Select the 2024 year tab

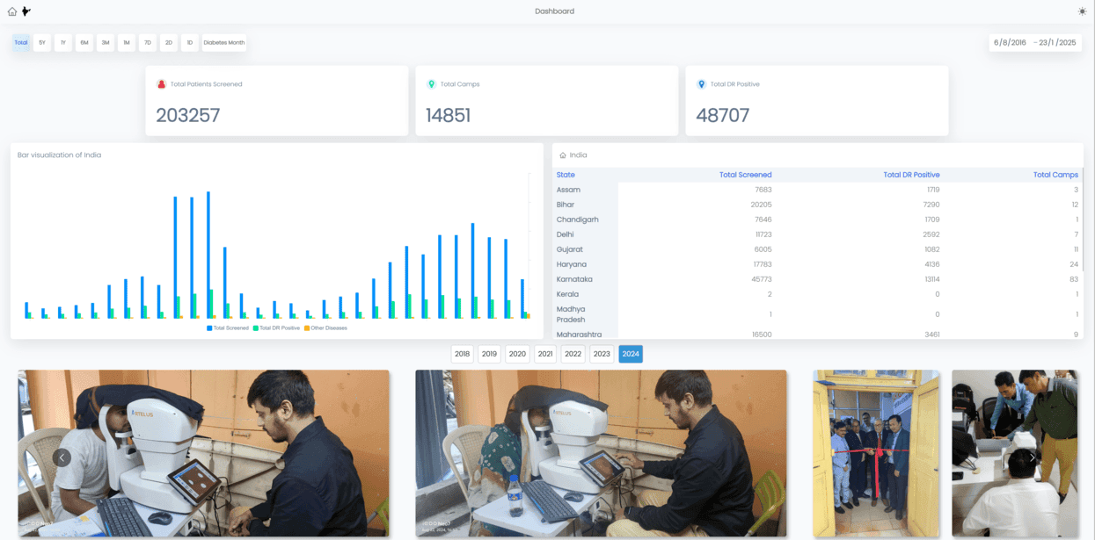[631, 354]
